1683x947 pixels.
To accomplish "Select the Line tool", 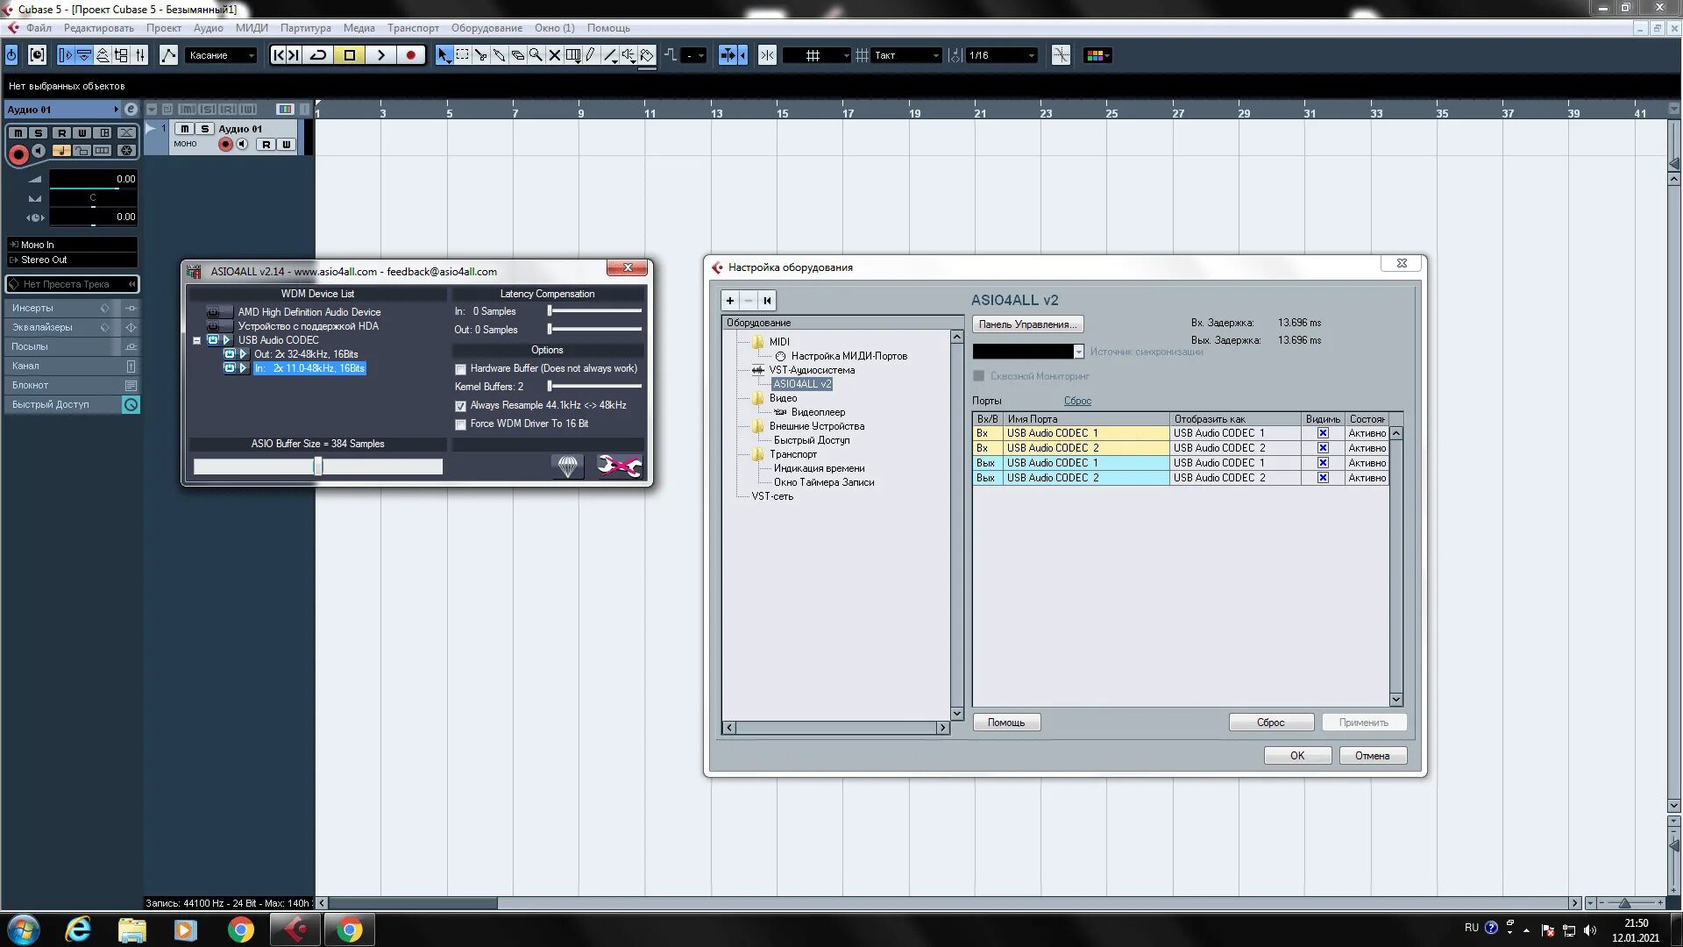I will (x=610, y=55).
